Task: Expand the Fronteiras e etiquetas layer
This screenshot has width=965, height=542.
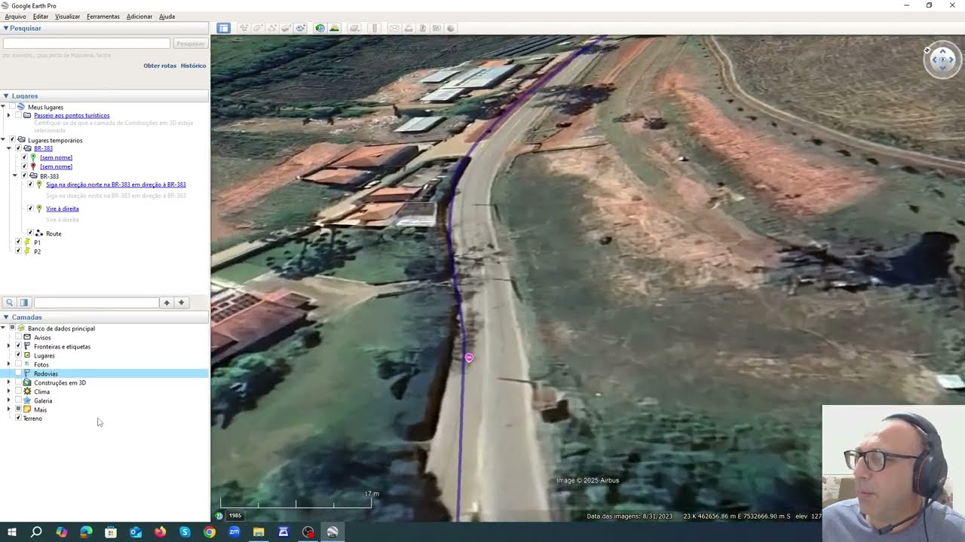Action: coord(8,346)
